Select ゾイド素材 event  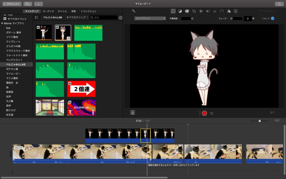[x=12, y=37]
